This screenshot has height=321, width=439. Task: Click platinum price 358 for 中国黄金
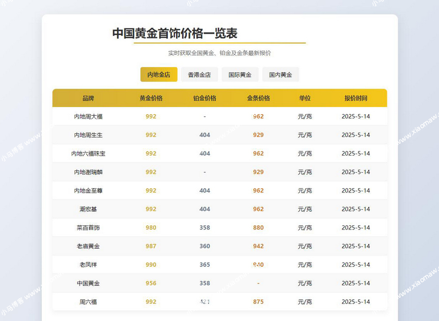click(205, 283)
